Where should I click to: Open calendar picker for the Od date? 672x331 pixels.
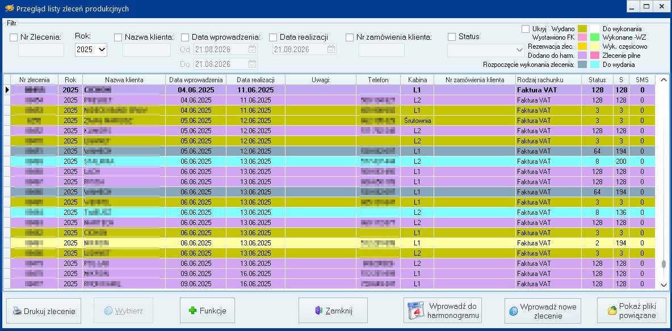pyautogui.click(x=253, y=49)
